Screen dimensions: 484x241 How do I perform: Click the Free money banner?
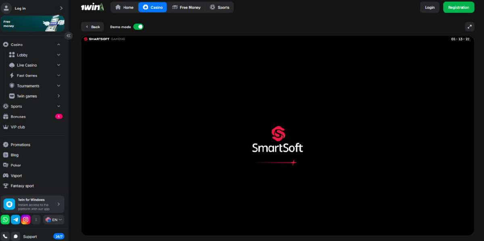tap(33, 23)
